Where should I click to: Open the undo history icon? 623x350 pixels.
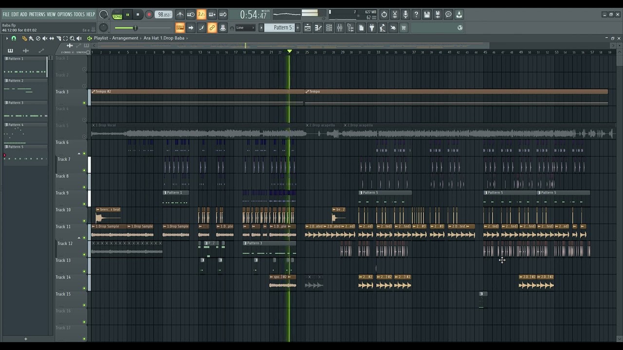384,15
